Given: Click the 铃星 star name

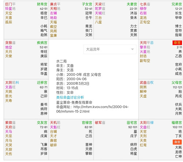Looking at the screenshot, I should (8, 9).
